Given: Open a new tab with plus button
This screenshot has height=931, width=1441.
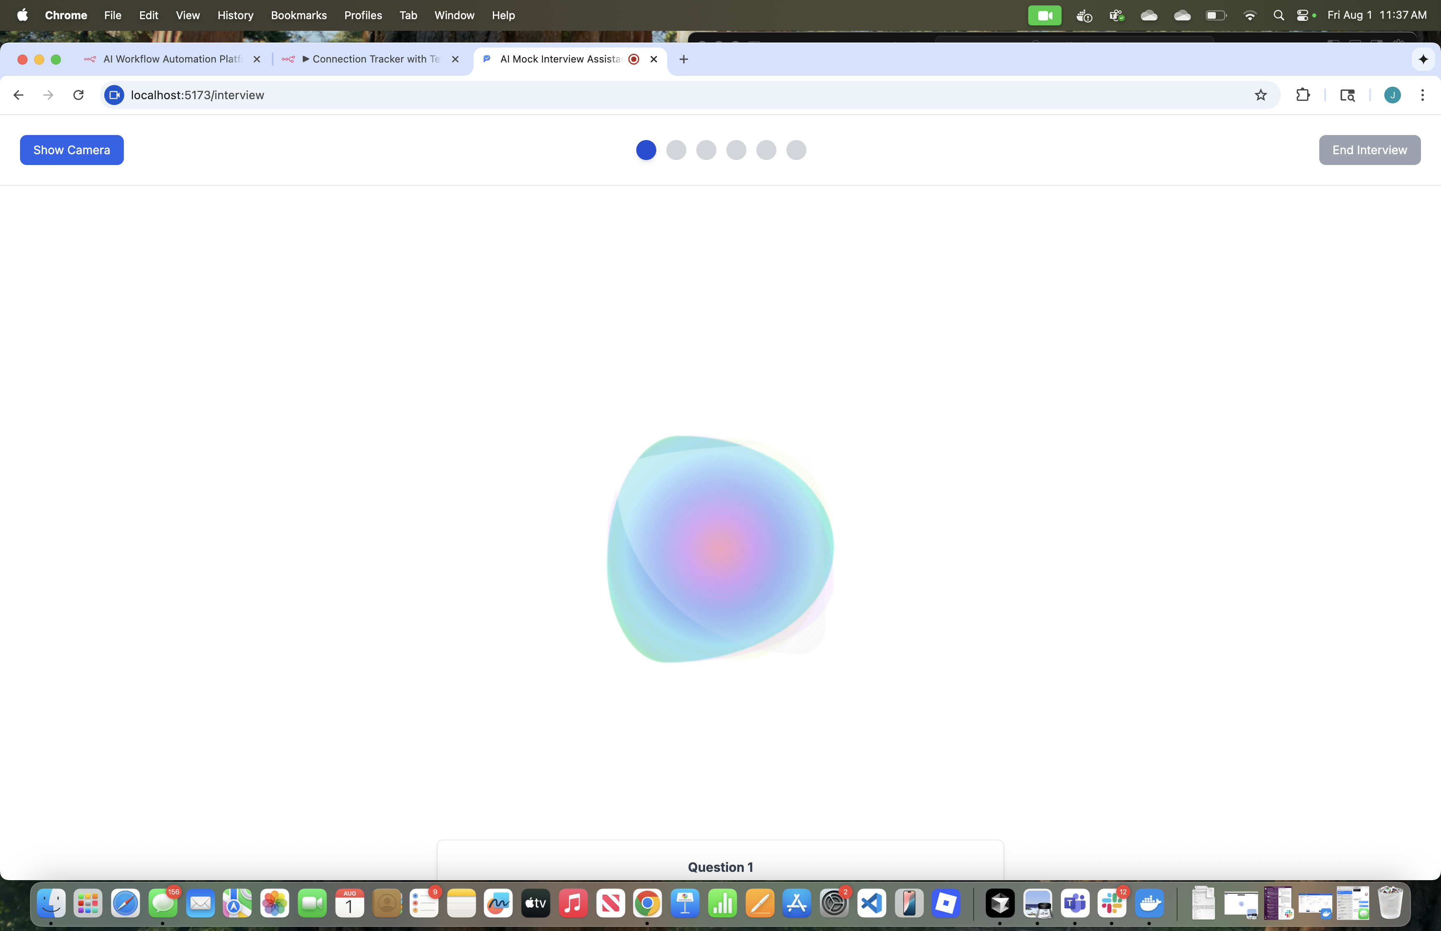Looking at the screenshot, I should [x=683, y=59].
